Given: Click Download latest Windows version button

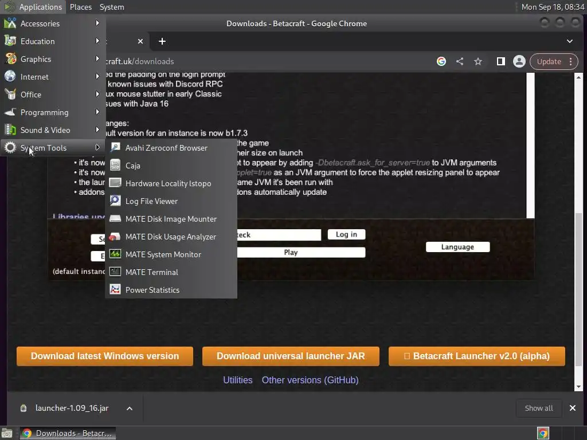Looking at the screenshot, I should 105,356.
